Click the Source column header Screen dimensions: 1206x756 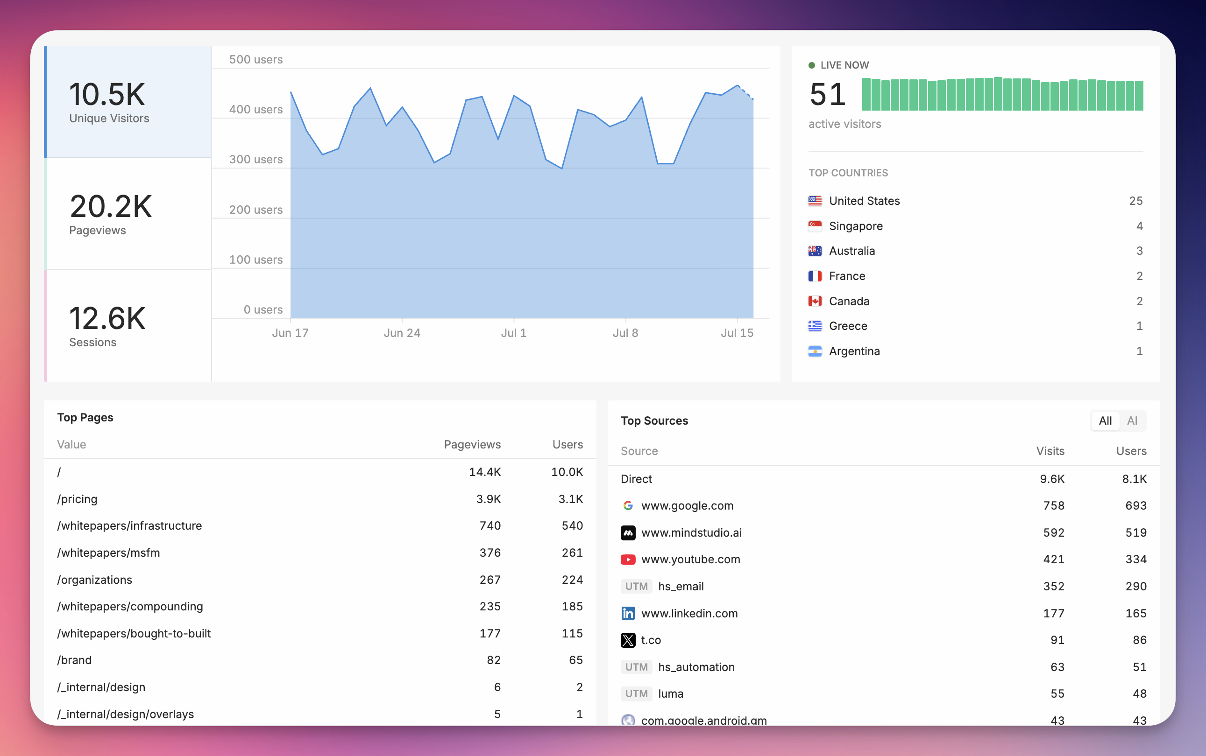click(639, 451)
